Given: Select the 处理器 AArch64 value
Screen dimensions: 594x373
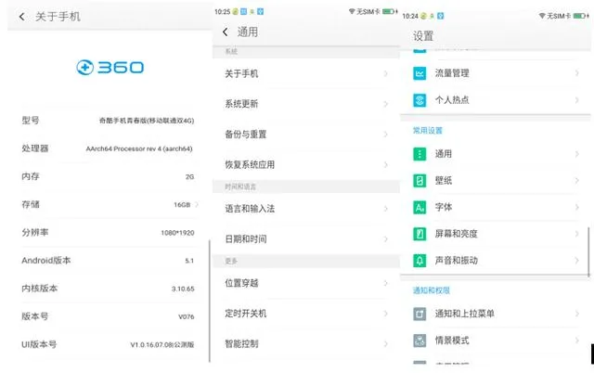Looking at the screenshot, I should point(139,148).
